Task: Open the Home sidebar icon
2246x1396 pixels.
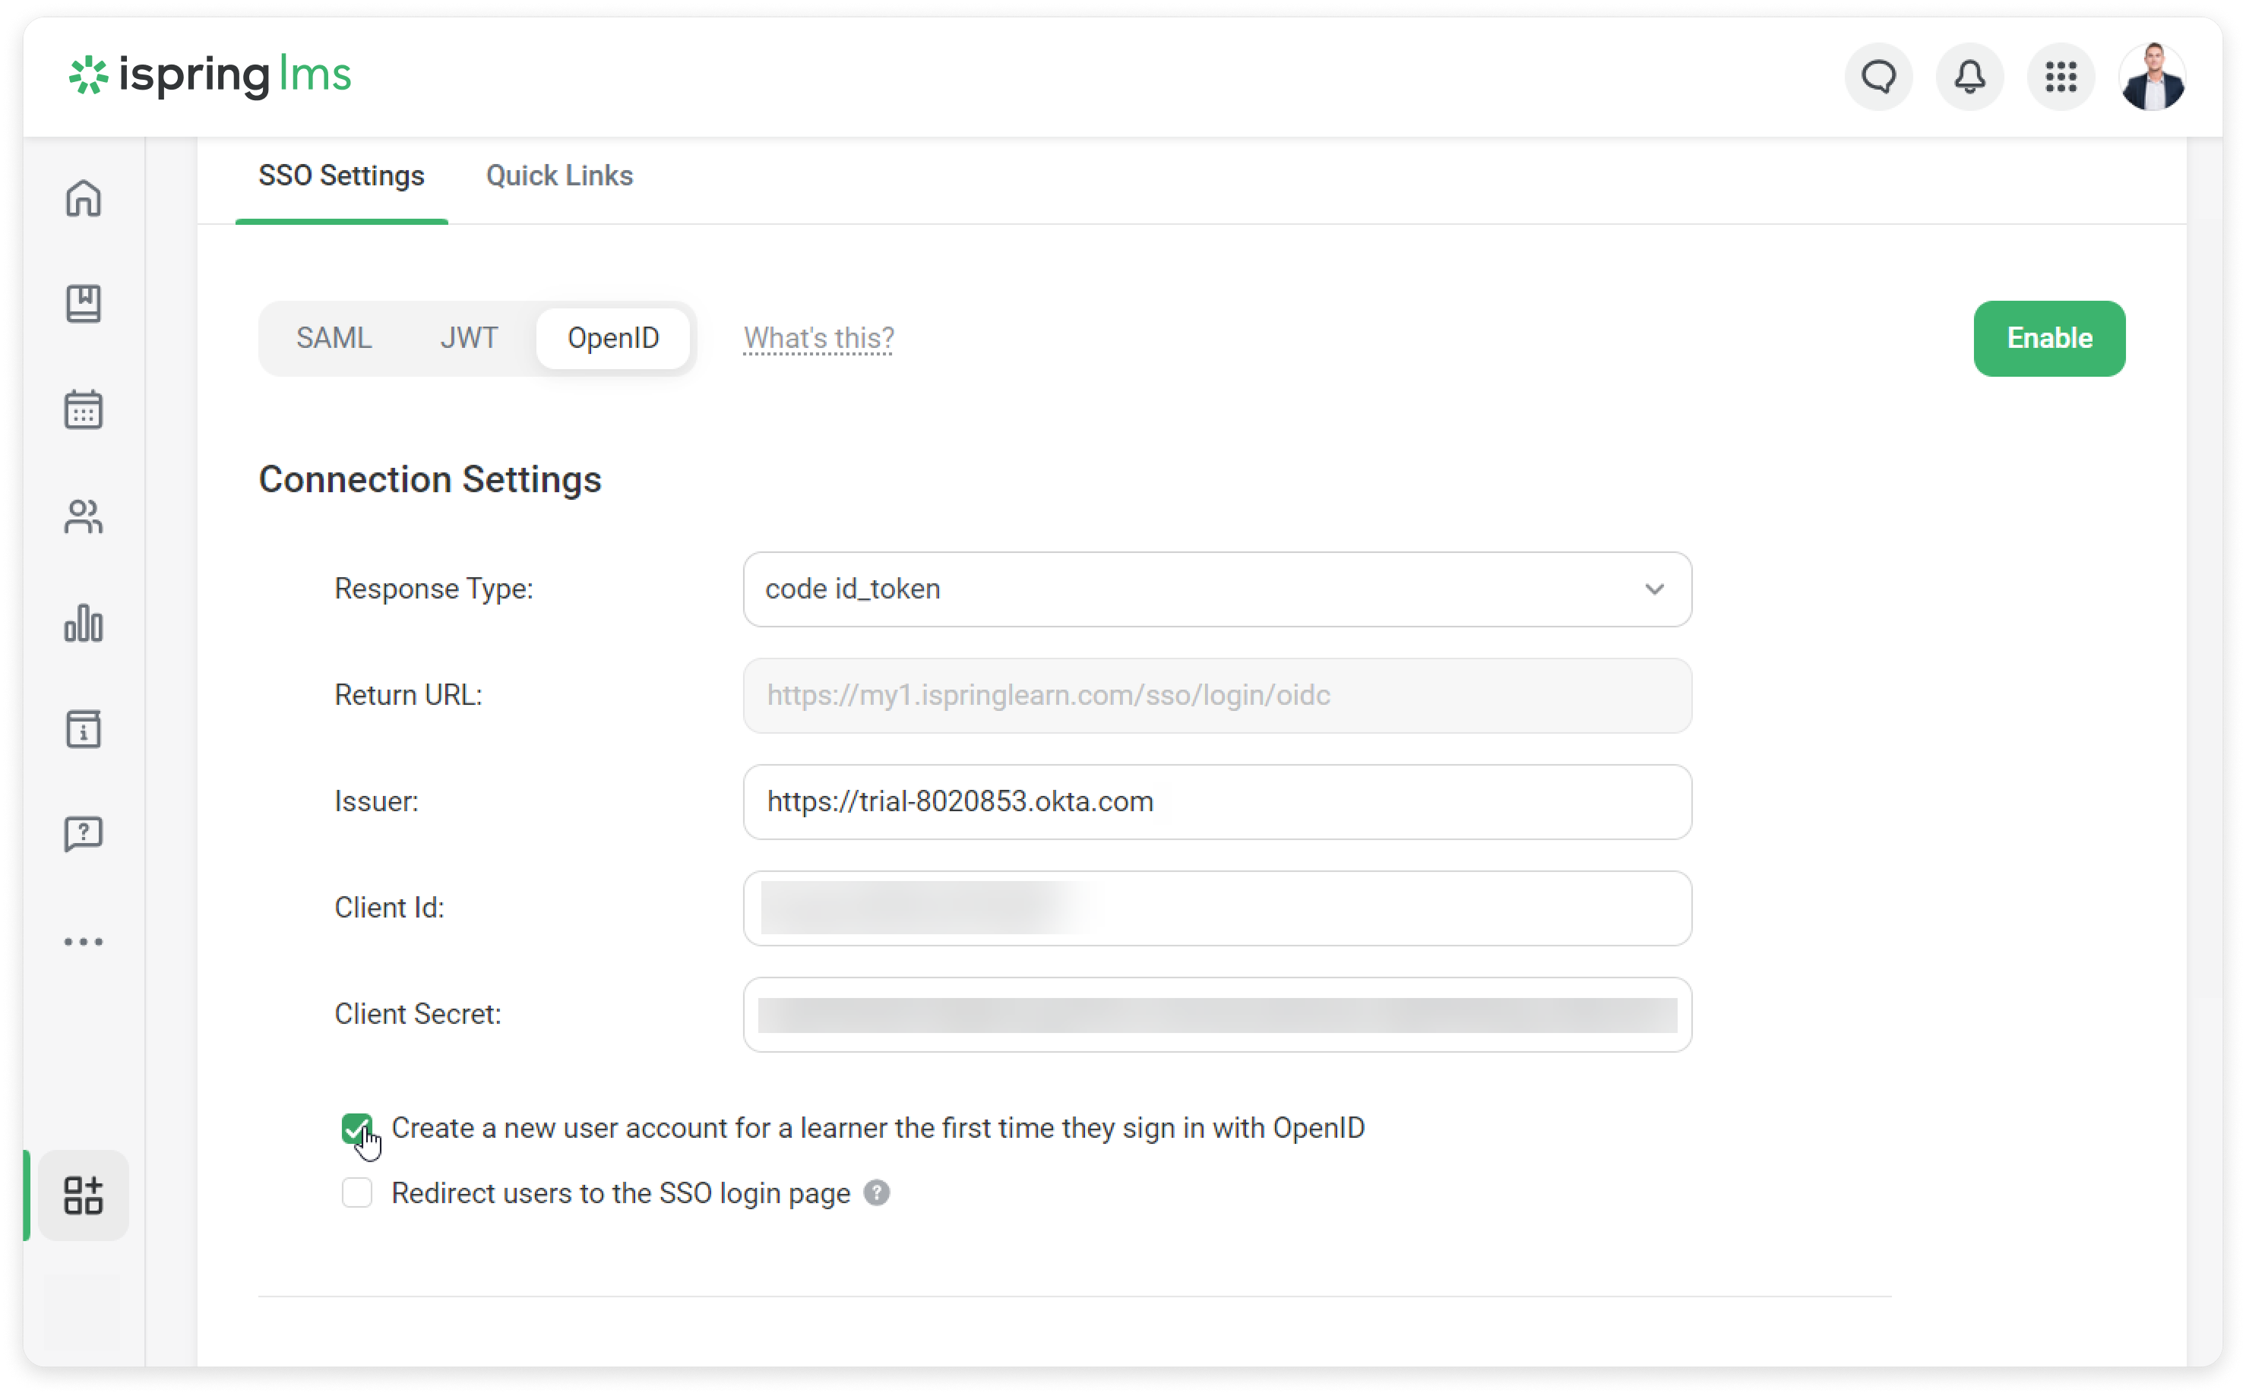Action: pyautogui.click(x=83, y=197)
